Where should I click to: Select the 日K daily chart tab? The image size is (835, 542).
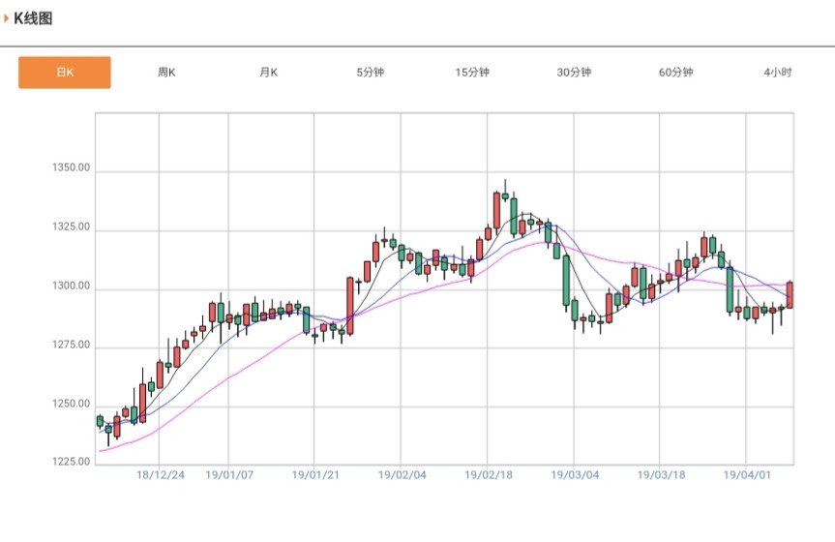65,73
